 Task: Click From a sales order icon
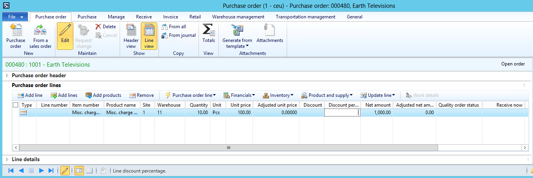pos(40,31)
